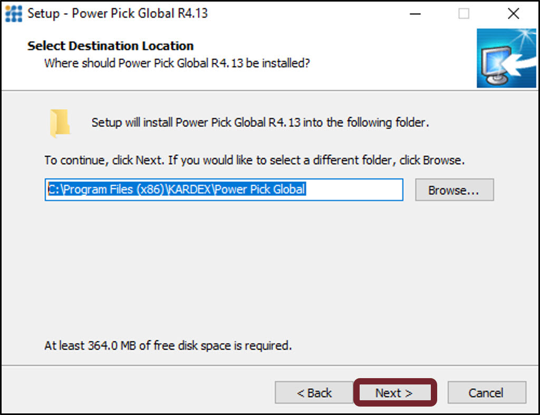The image size is (540, 415).
Task: Click the maximize button on the window
Action: [x=465, y=13]
